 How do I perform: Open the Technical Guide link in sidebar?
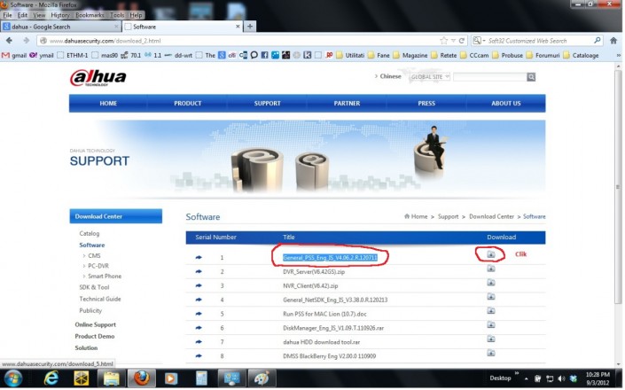pyautogui.click(x=99, y=299)
